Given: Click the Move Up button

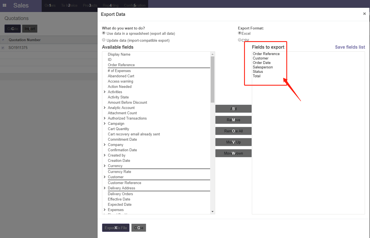Looking at the screenshot, I should coord(233,142).
